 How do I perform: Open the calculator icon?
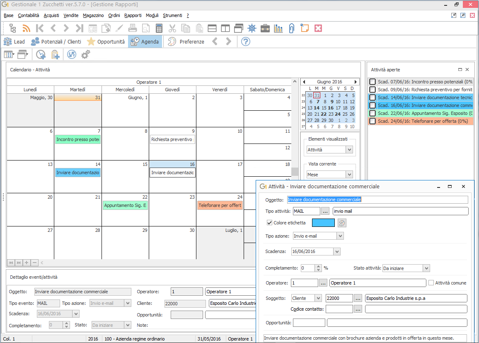(159, 29)
